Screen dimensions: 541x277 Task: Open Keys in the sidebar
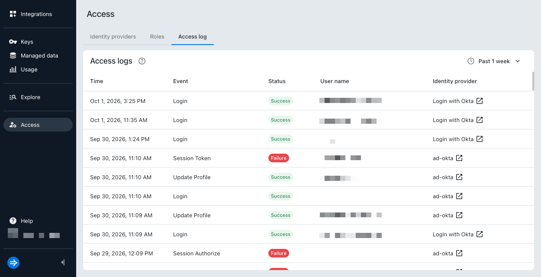(x=38, y=42)
